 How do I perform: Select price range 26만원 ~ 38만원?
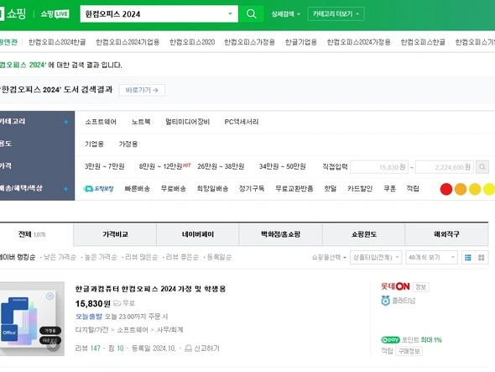coord(221,166)
